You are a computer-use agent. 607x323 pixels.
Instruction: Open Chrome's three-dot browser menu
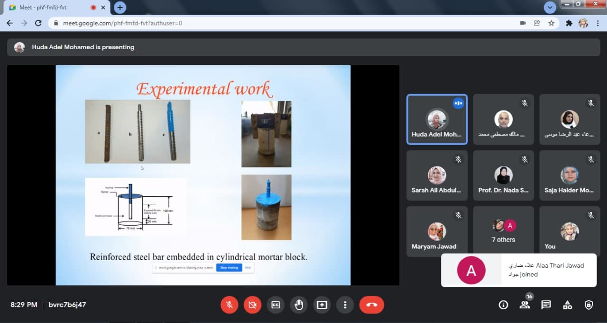click(x=598, y=23)
